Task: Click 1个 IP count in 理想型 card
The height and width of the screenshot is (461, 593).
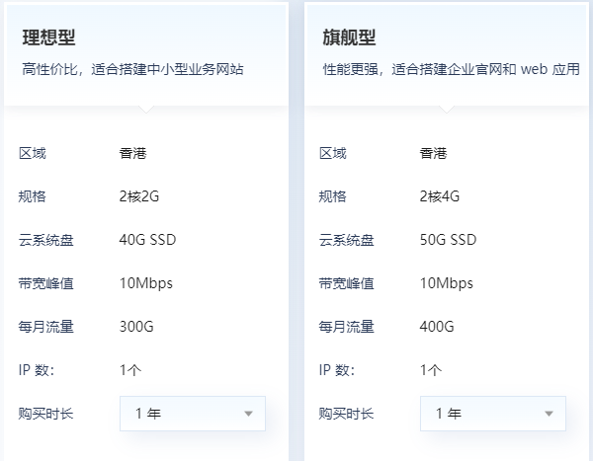Action: pos(130,370)
